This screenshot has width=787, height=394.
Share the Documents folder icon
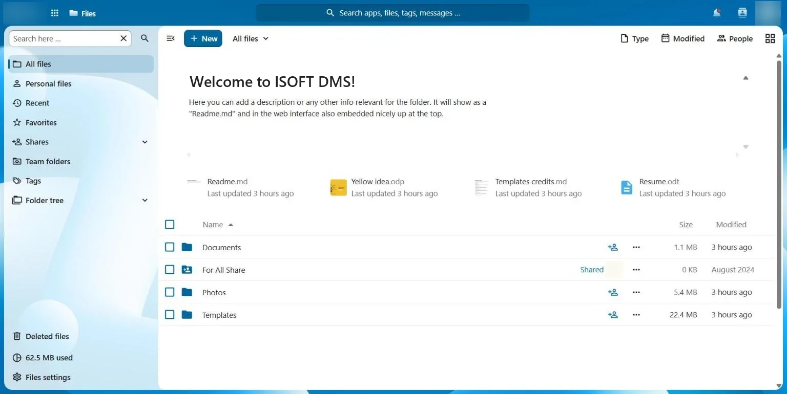tap(613, 247)
